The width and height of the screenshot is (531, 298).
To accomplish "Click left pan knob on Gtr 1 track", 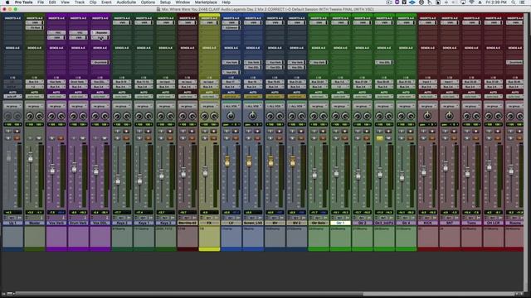I will pos(335,117).
